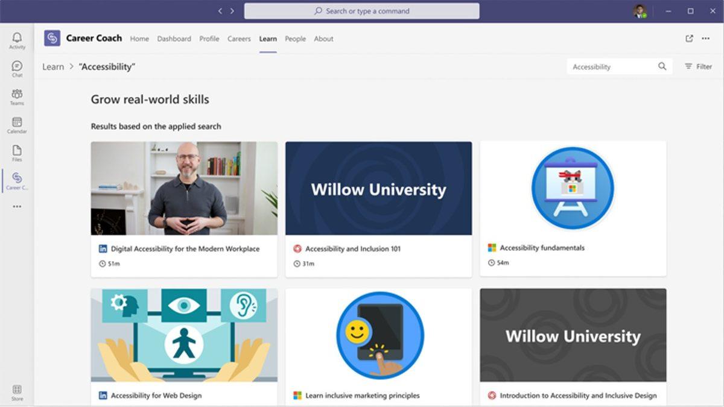Switch to the Dashboard tab
The width and height of the screenshot is (724, 407).
pyautogui.click(x=174, y=38)
